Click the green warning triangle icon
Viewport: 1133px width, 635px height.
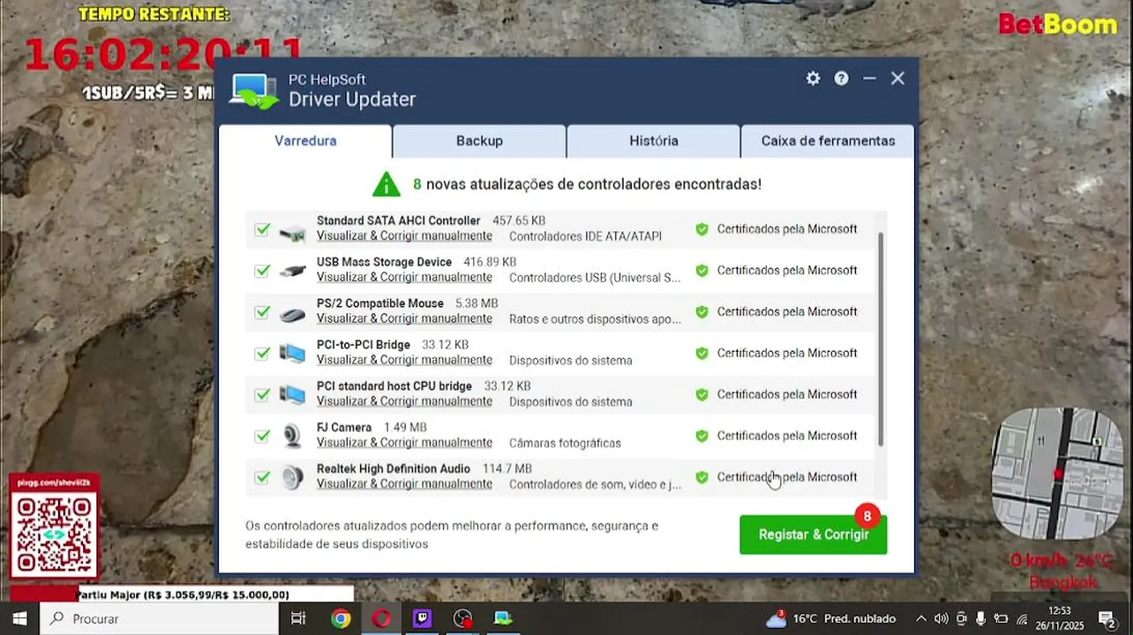(x=386, y=183)
